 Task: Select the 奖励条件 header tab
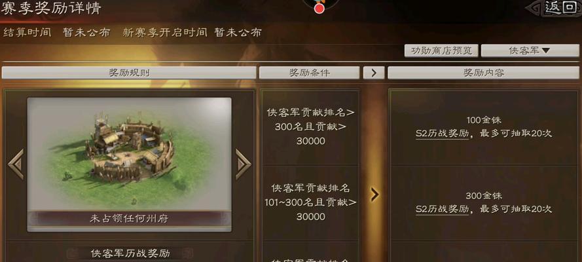coord(309,73)
